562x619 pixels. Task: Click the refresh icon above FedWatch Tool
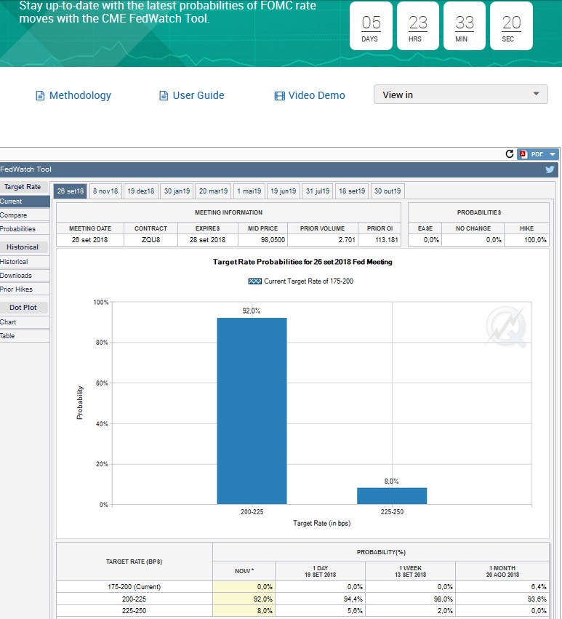tap(510, 154)
